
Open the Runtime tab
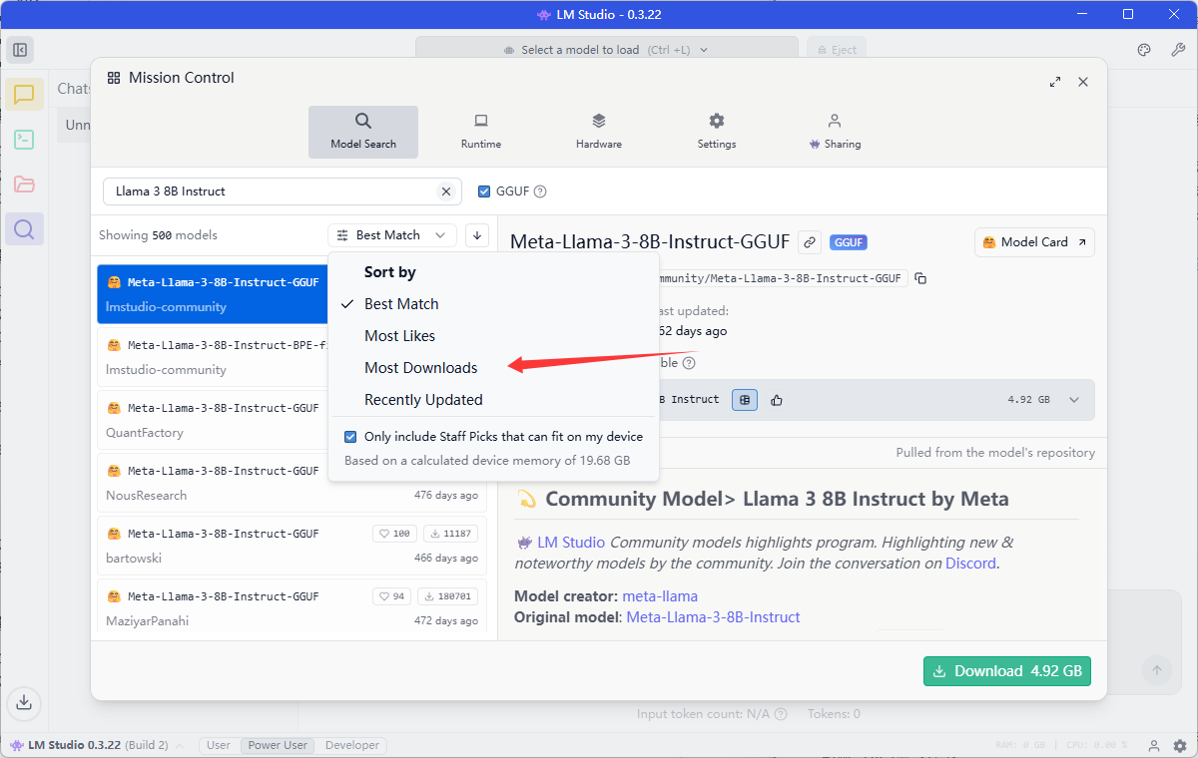click(x=481, y=132)
